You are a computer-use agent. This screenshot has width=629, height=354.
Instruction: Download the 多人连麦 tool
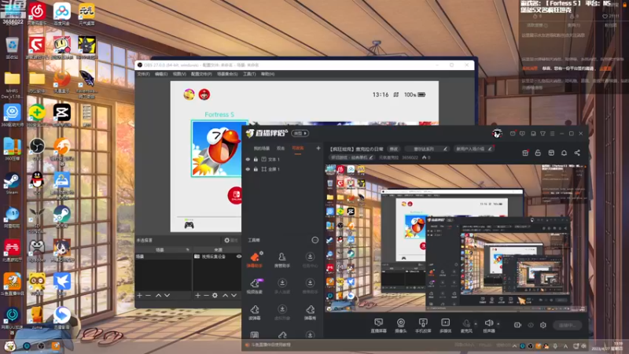coord(282,286)
